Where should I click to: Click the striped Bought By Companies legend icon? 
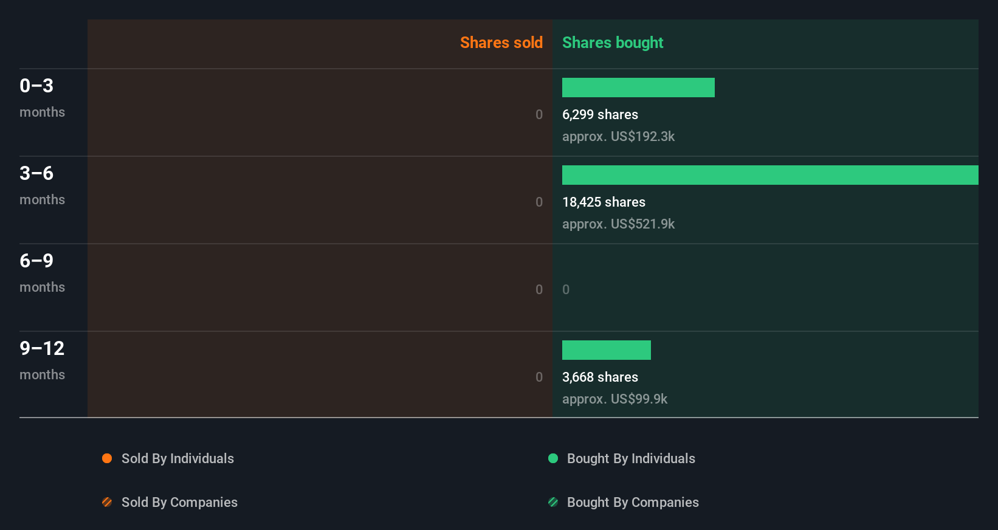click(553, 502)
